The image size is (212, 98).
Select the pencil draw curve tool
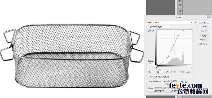[153, 31]
